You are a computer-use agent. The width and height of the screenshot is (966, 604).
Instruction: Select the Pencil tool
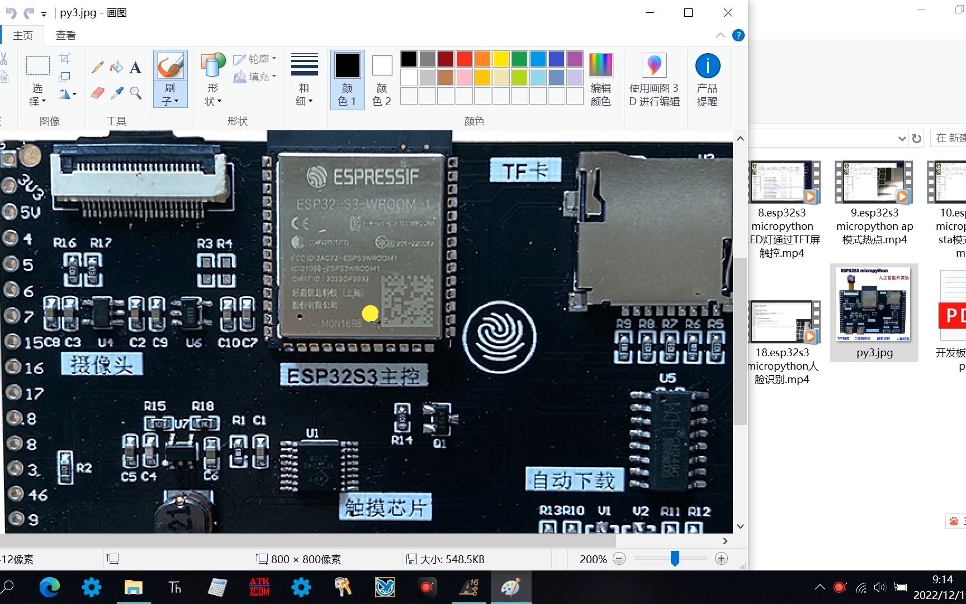97,67
